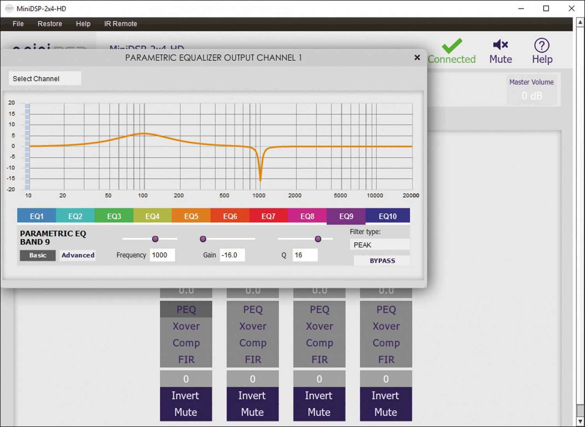Screen dimensions: 585x427
Task: Open PEQ for the second output channel
Action: (x=253, y=310)
